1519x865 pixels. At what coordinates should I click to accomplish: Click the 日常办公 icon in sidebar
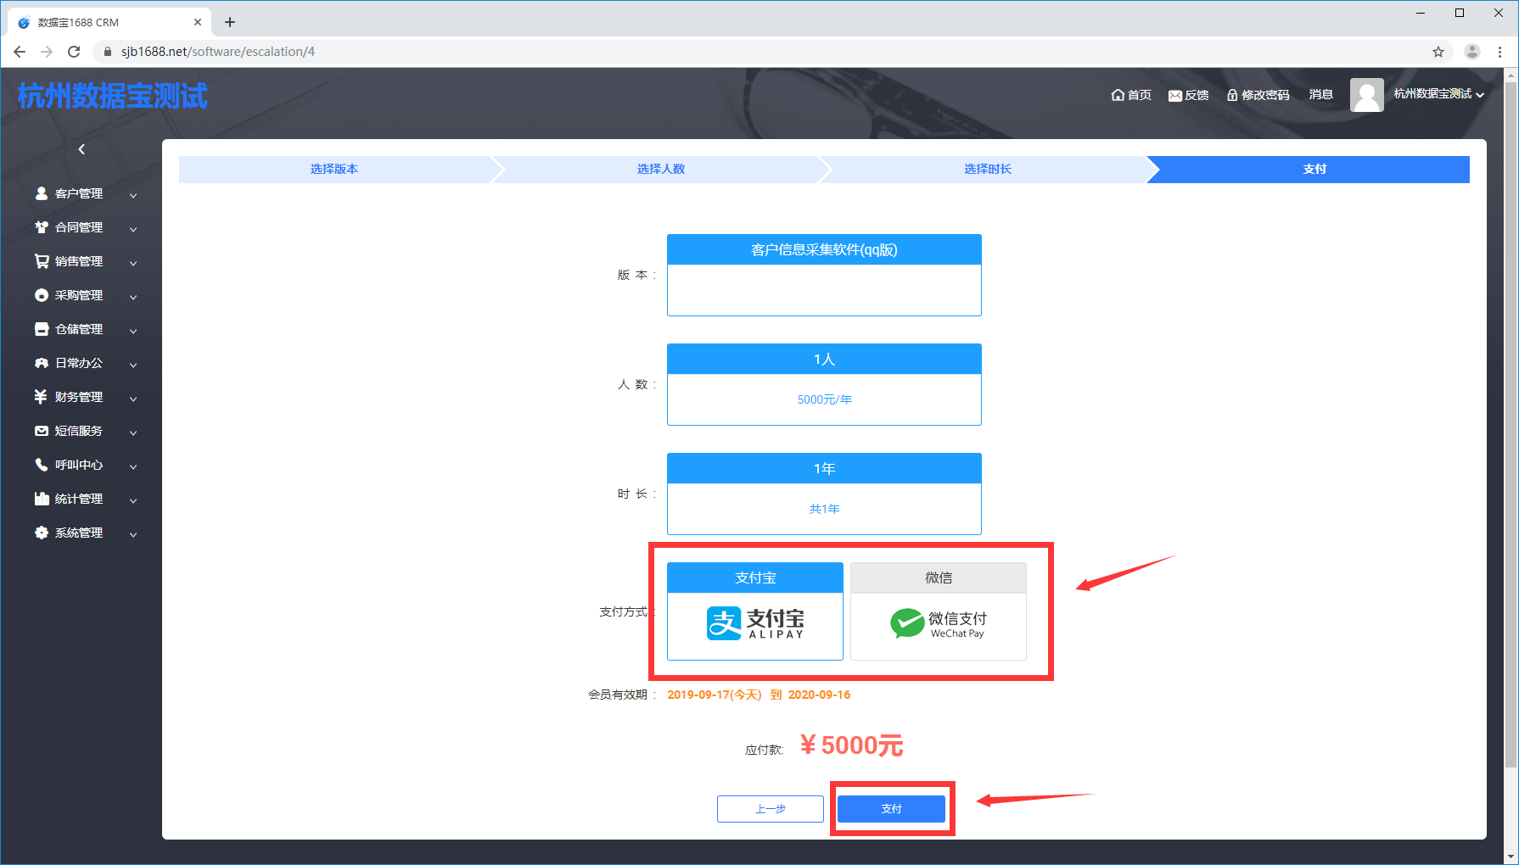point(41,363)
